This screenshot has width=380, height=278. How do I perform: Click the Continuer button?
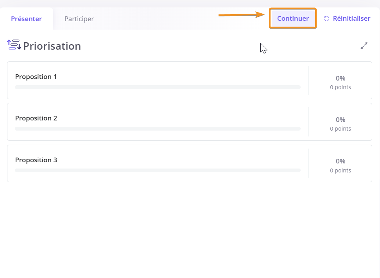293,18
